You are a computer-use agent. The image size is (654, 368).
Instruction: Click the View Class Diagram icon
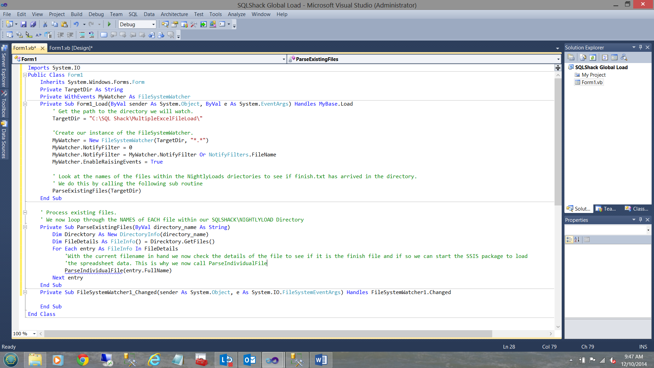624,57
